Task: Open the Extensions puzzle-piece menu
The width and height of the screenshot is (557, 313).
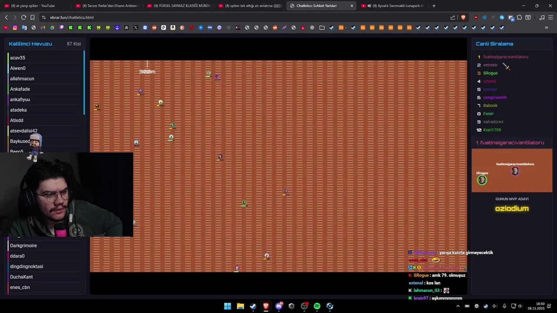Action: (519, 17)
